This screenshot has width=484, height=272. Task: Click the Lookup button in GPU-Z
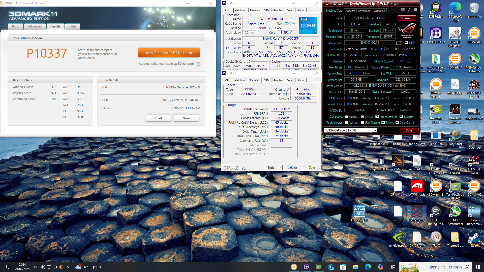pos(407,18)
